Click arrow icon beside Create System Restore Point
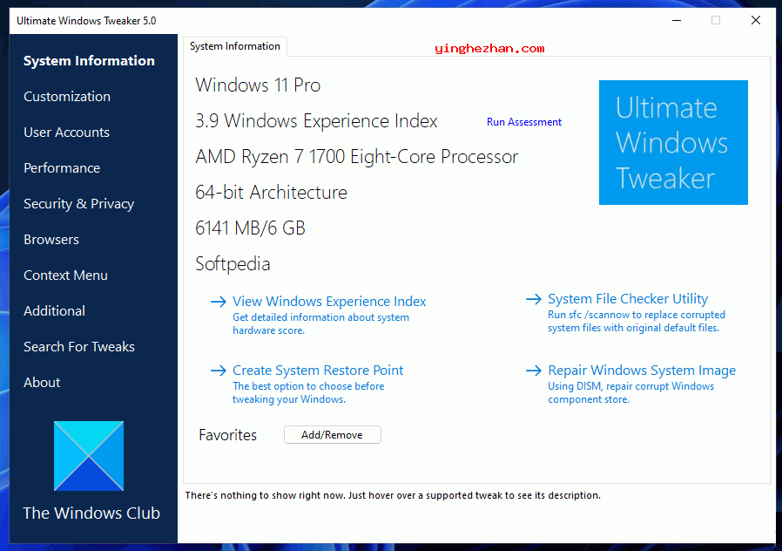Viewport: 782px width, 551px height. pyautogui.click(x=218, y=371)
